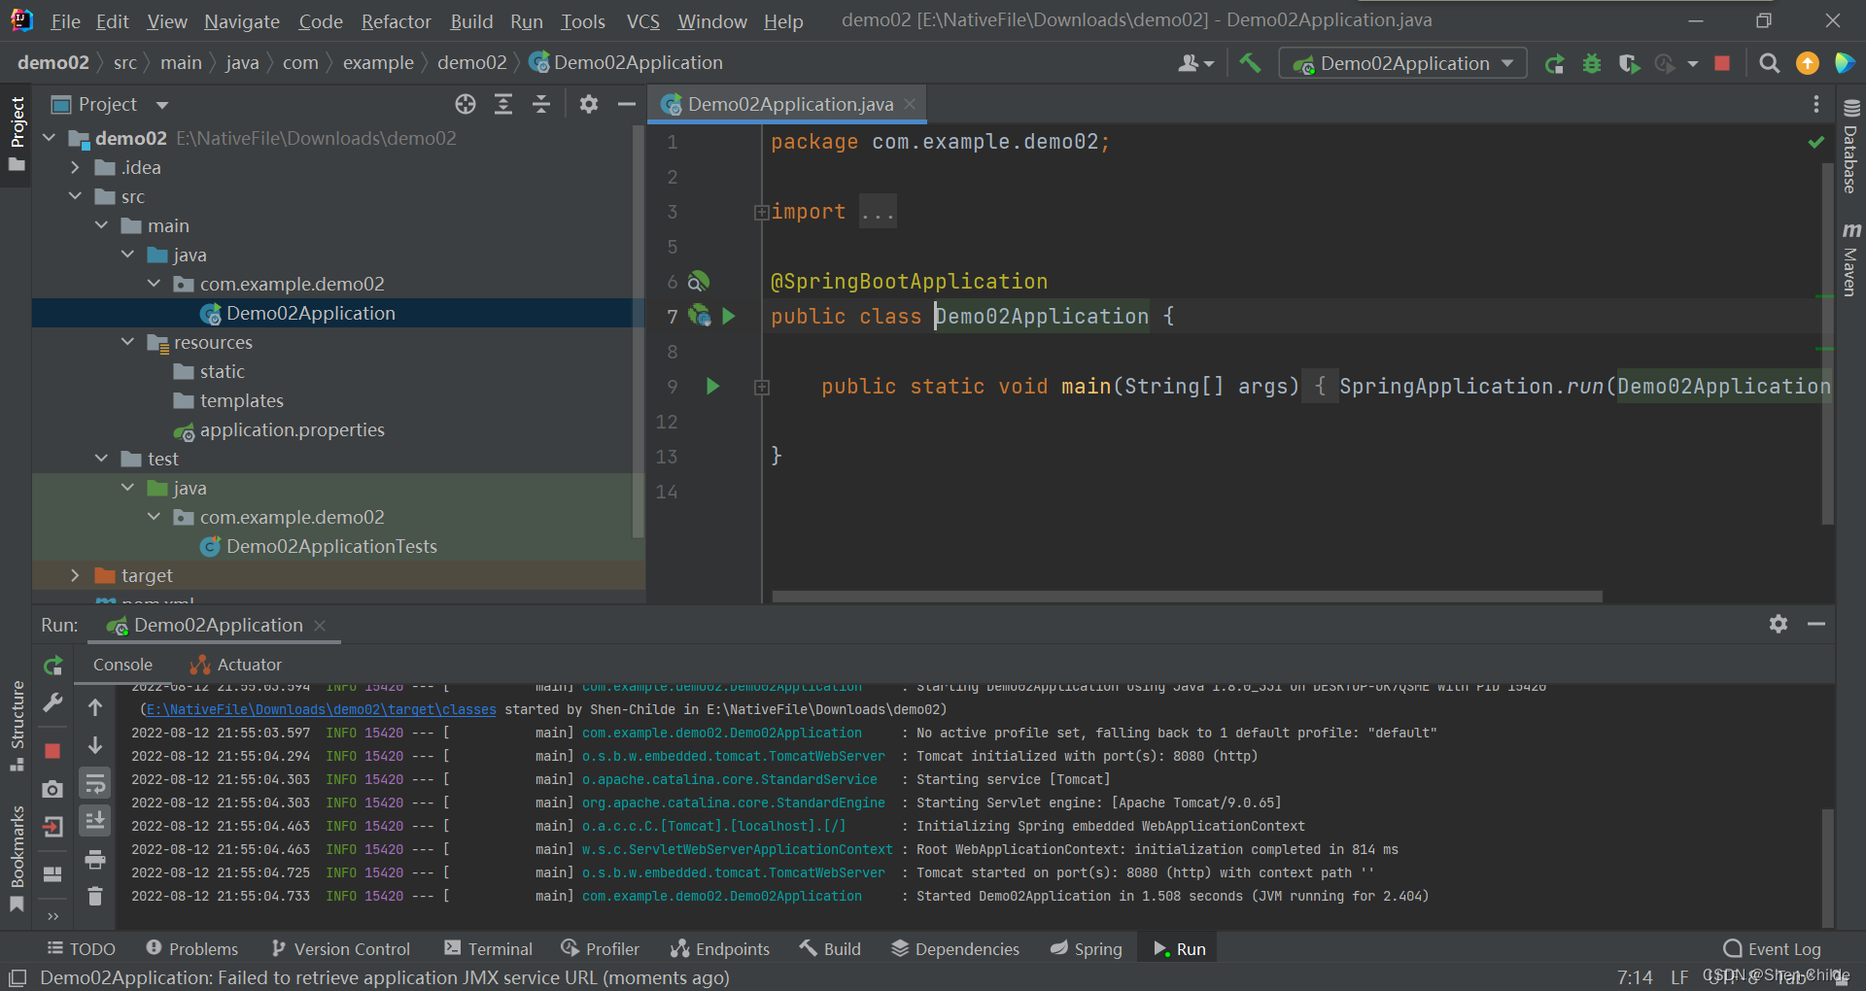This screenshot has width=1866, height=991.
Task: Click run gutter icon on line 9
Action: click(712, 386)
